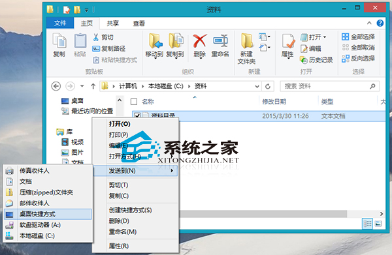Switch to large icons view button

pos(378,224)
